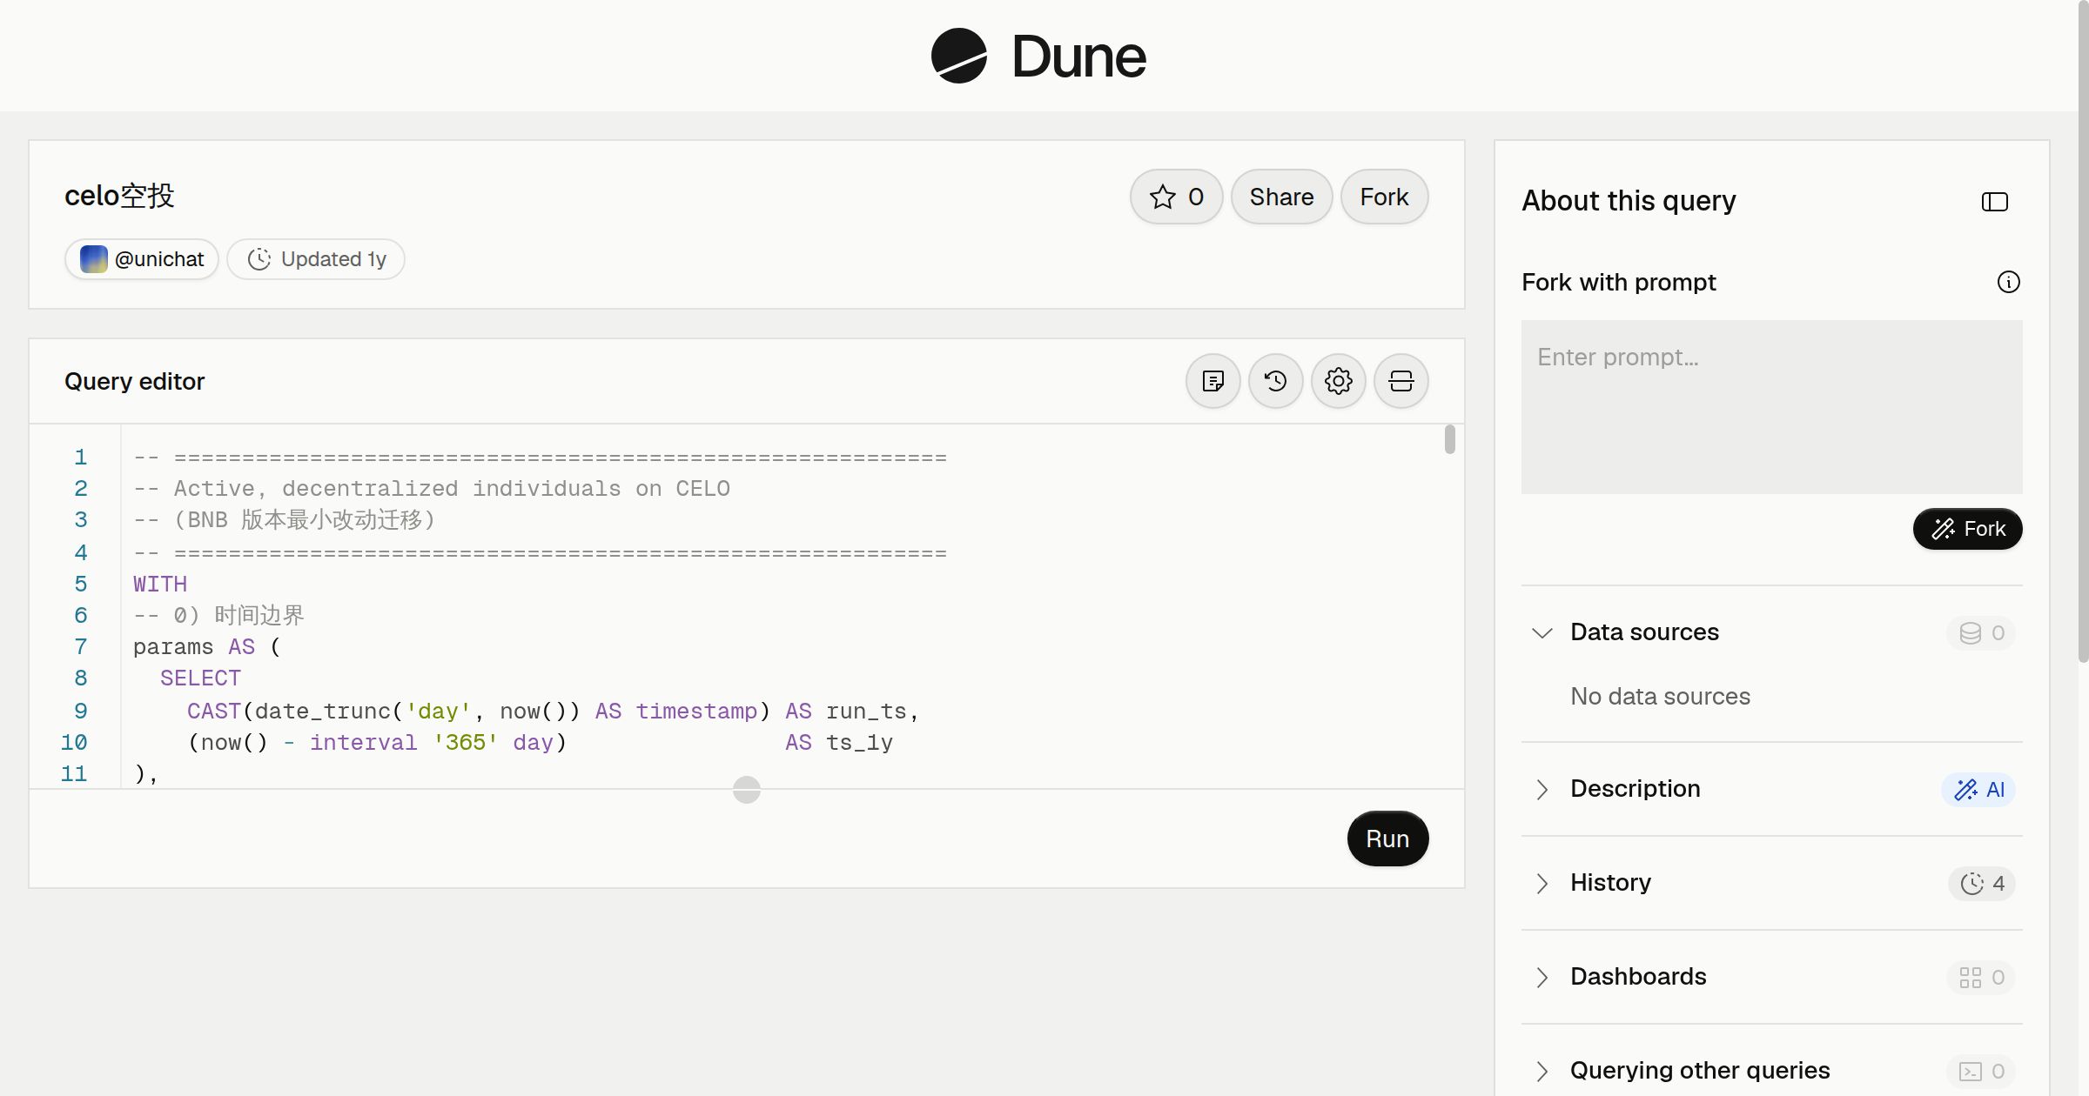Toggle the About this query sidebar panel
The image size is (2089, 1096).
(1995, 202)
